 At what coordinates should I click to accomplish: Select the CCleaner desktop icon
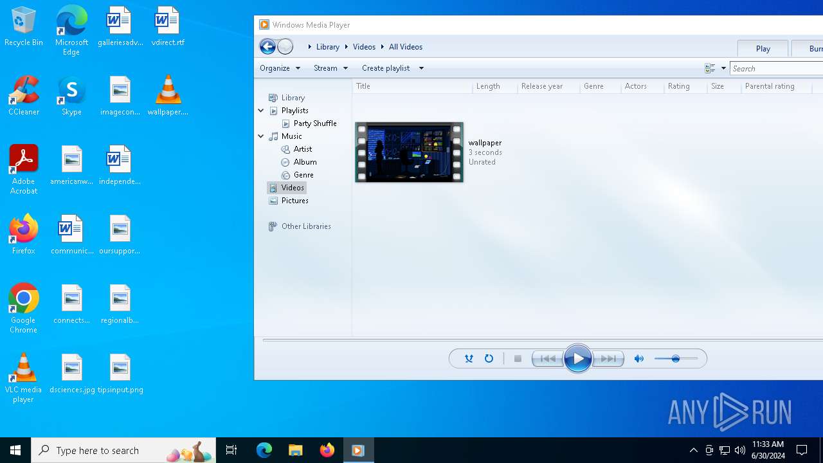tap(24, 96)
